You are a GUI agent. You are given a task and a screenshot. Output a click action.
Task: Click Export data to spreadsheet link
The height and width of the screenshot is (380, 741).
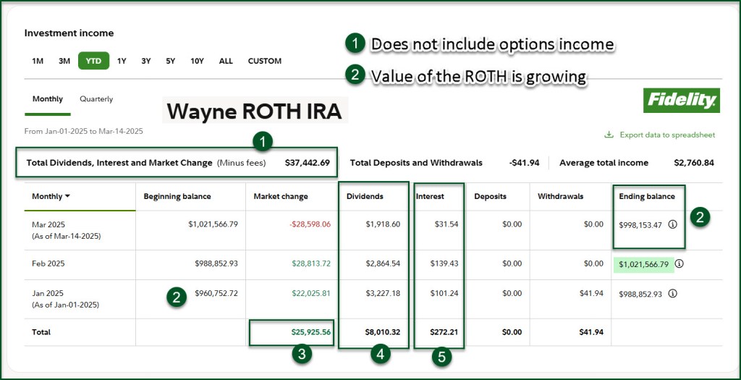tap(667, 135)
